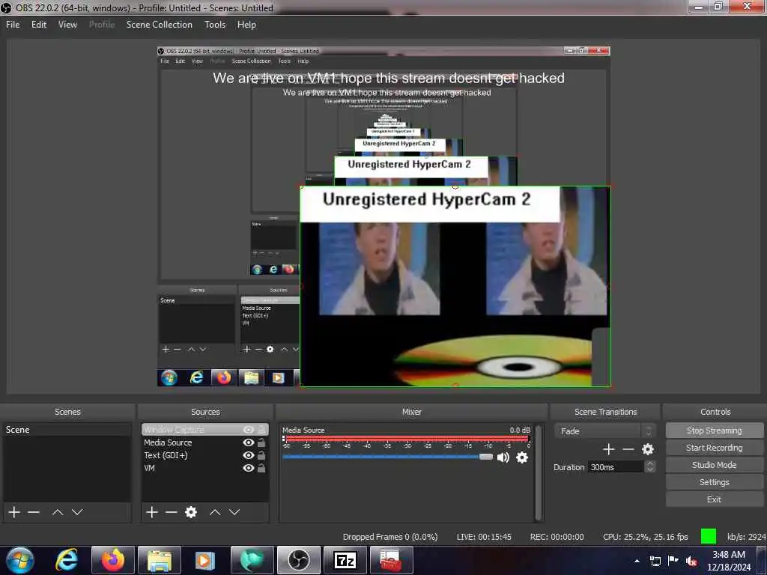The width and height of the screenshot is (767, 575).
Task: Click Stop Streaming button
Action: 714,431
